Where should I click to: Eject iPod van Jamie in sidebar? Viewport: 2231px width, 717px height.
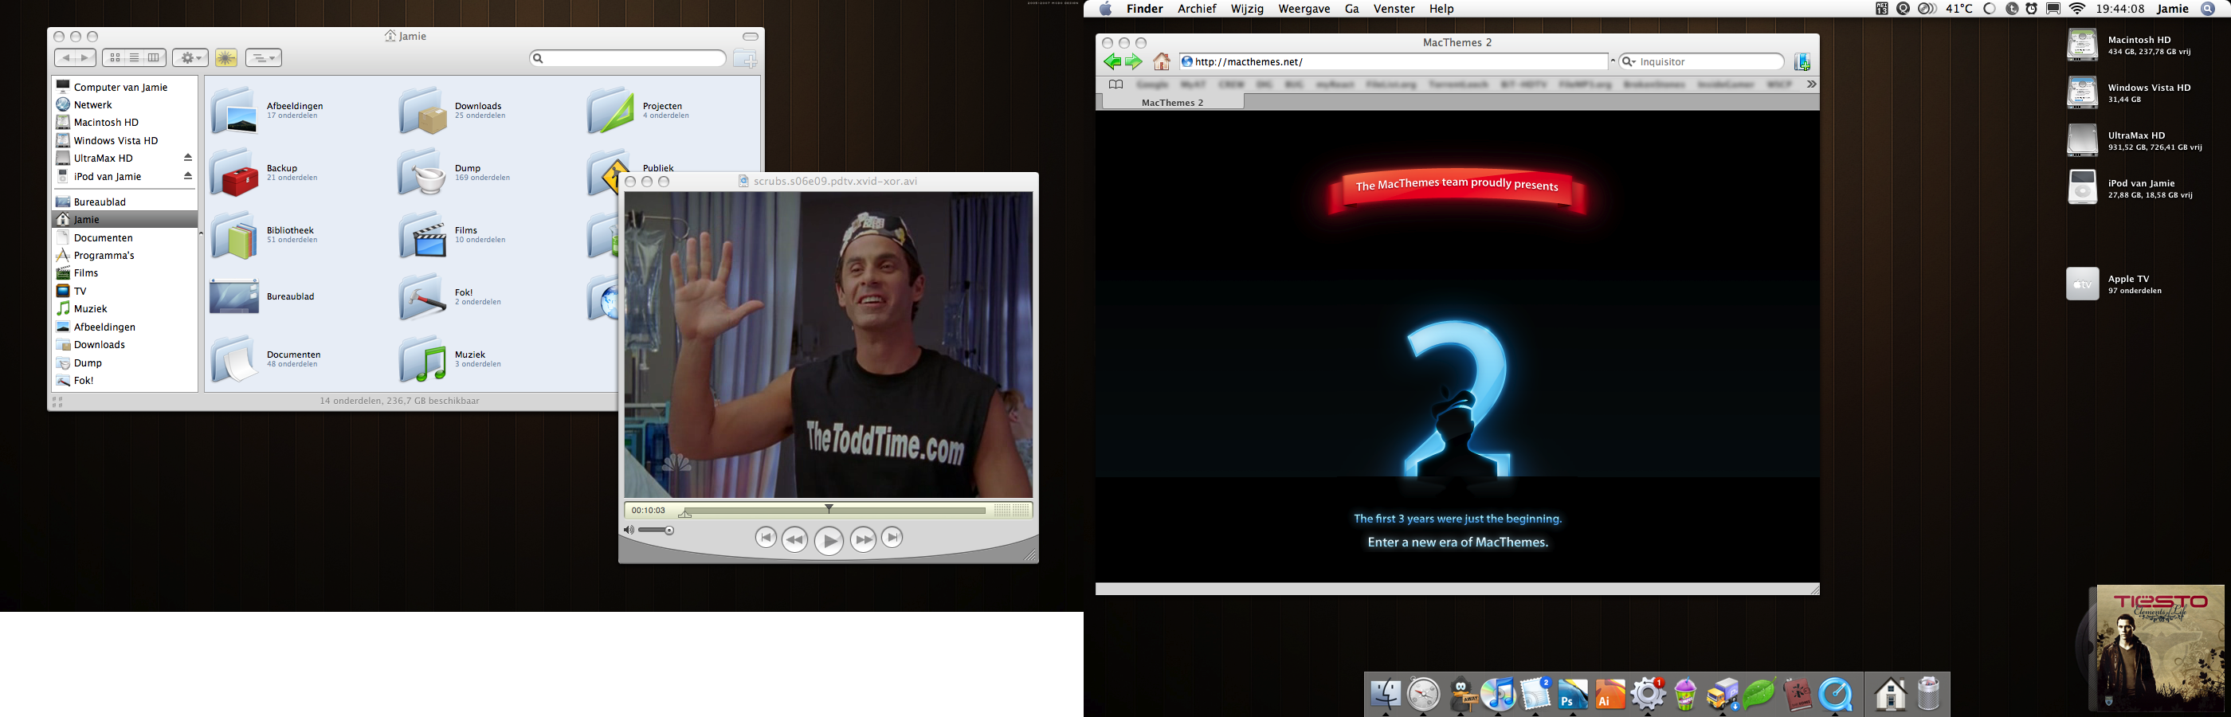[187, 176]
